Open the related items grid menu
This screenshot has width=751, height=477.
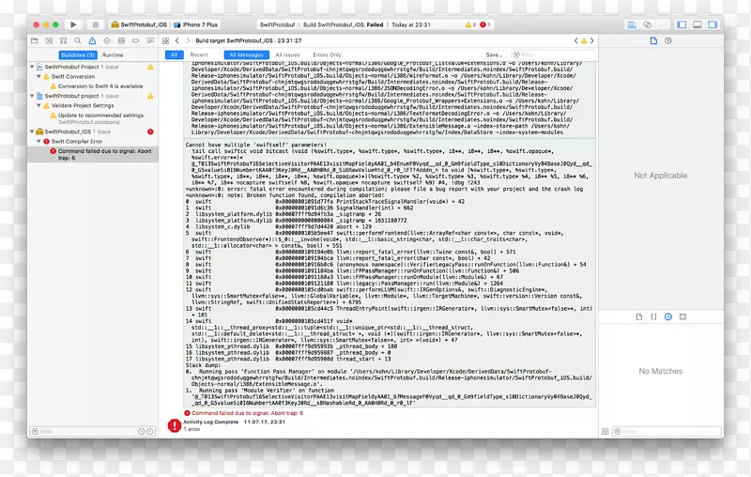(x=166, y=40)
